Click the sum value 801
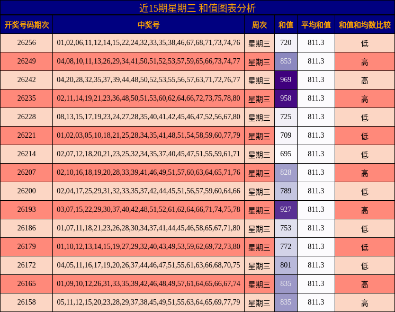This screenshot has height=312, width=395. tap(286, 265)
